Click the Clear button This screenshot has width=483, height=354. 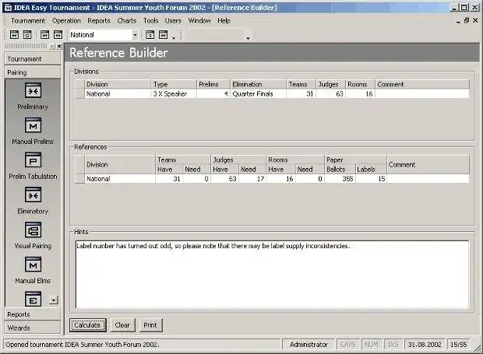pos(122,325)
